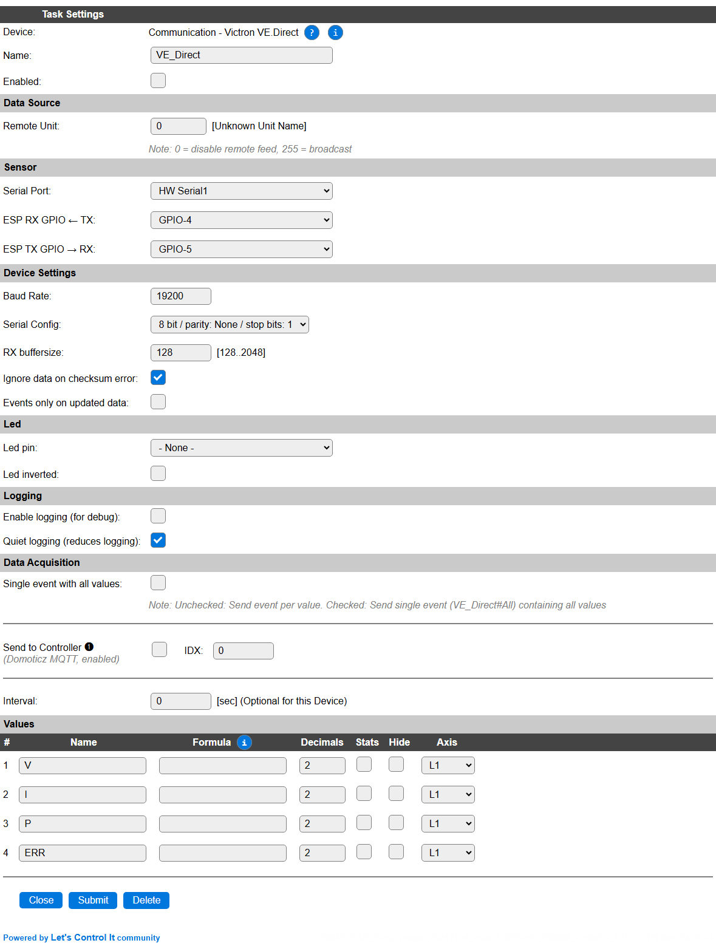716x943 pixels.
Task: Tick Hide checkbox for ERR row
Action: coord(397,851)
